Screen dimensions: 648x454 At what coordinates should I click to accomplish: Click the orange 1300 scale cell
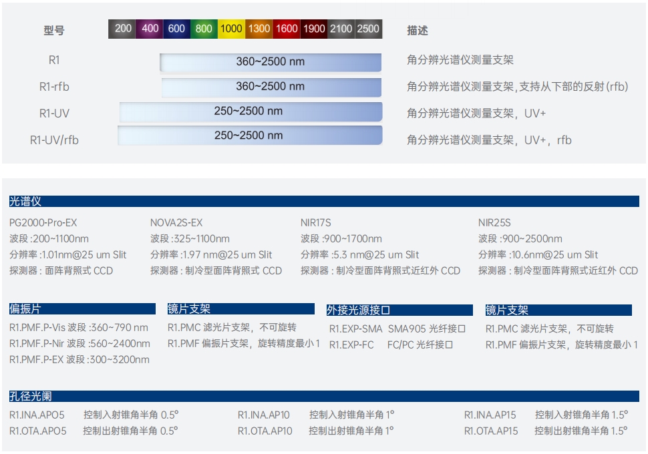pos(259,29)
